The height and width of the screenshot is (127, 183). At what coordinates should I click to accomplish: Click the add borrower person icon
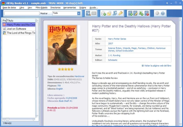[x=141, y=13]
